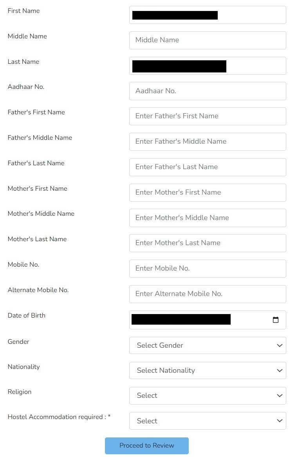Open the Religion select dropdown
Viewport: 298px width, 457px height.
pyautogui.click(x=208, y=396)
